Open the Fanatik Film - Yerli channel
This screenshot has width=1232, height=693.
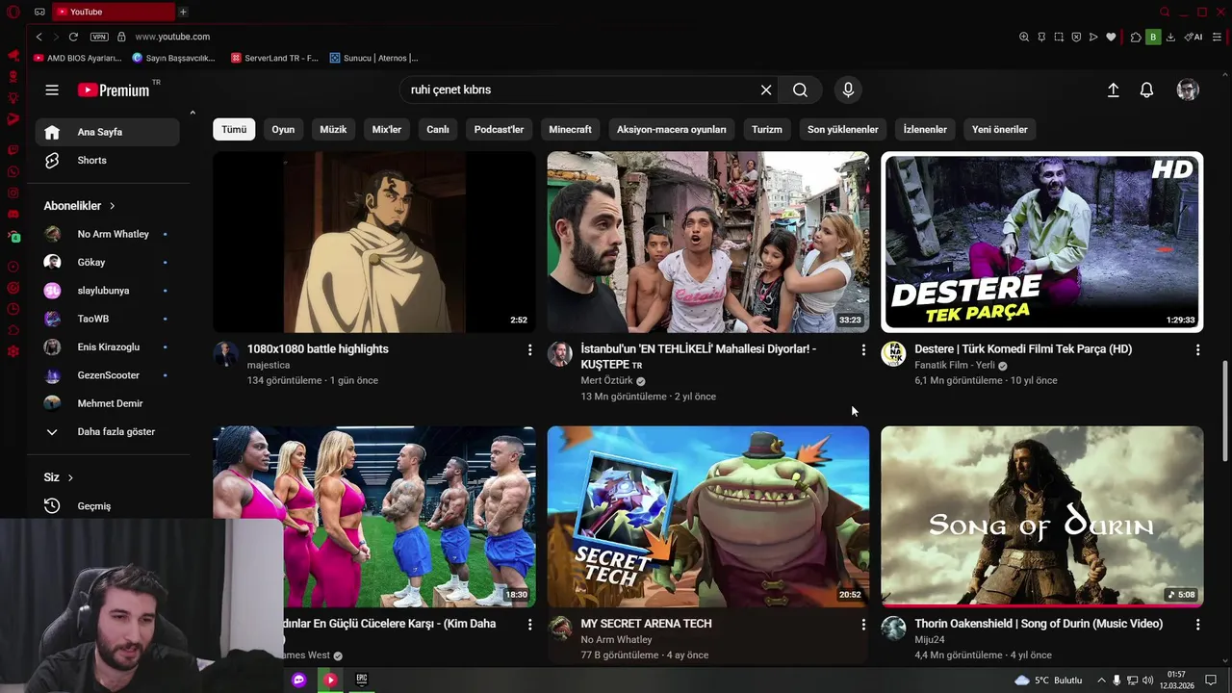point(955,365)
